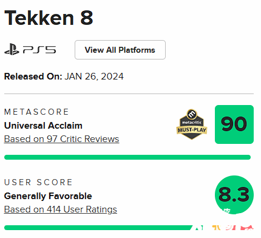Click the Tekken 8 game title
Viewport: 261px width, 238px height.
point(49,18)
